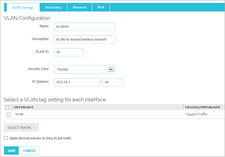The height and width of the screenshot is (157, 225).
Task: Click the VLAN ID input field
Action: click(69, 52)
